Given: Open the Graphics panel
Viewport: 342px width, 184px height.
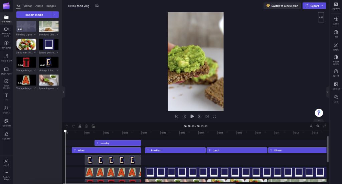Looking at the screenshot, I should click(x=6, y=110).
